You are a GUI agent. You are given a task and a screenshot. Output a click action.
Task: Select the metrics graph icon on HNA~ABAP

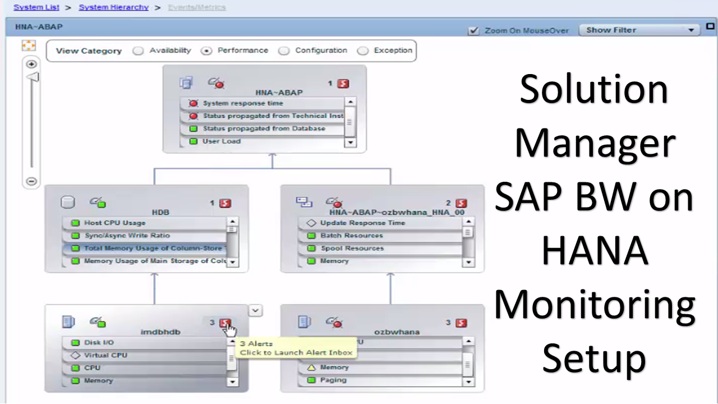[x=216, y=82]
